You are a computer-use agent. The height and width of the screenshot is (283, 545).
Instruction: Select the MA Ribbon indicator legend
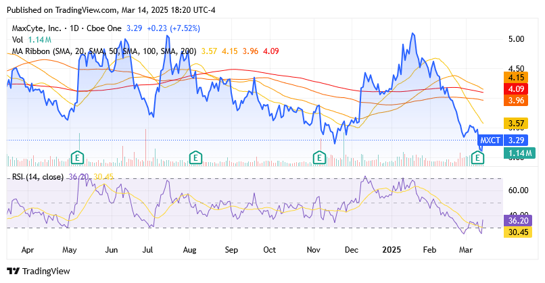(x=104, y=51)
